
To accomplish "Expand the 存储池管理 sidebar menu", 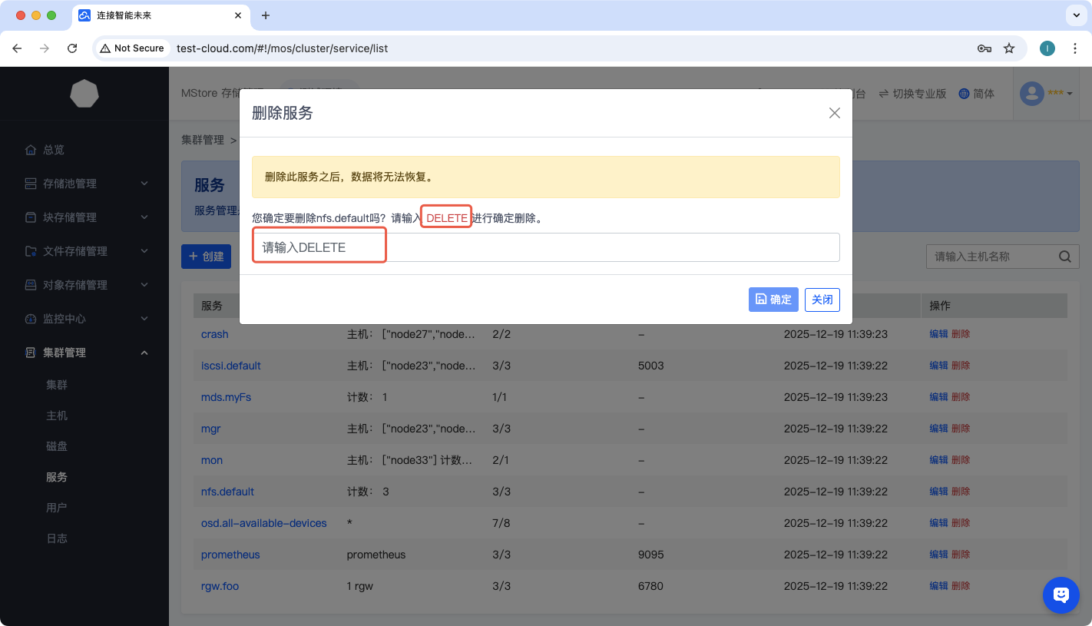I will [x=84, y=184].
